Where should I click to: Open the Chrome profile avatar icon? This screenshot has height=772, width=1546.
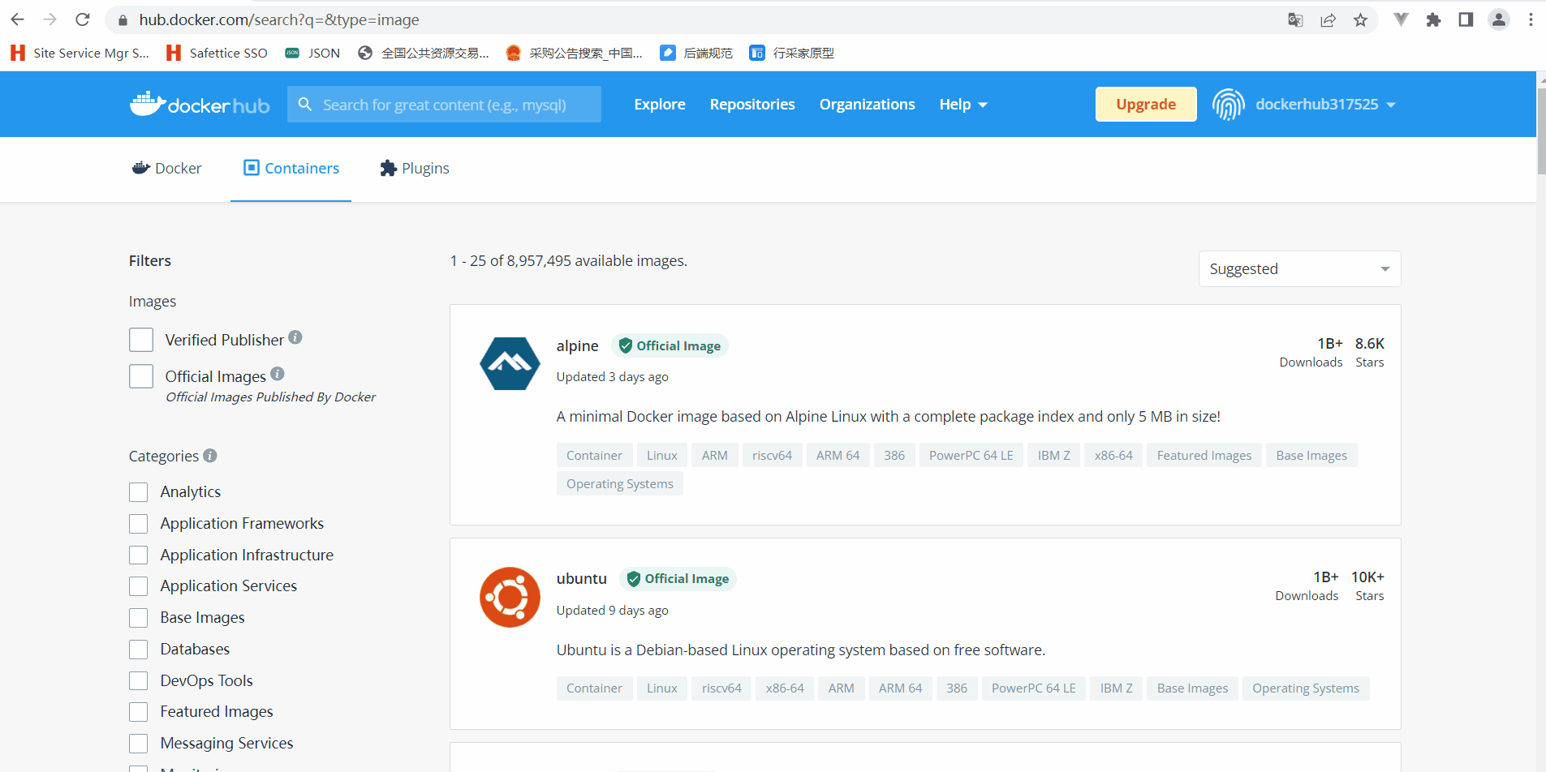1499,19
